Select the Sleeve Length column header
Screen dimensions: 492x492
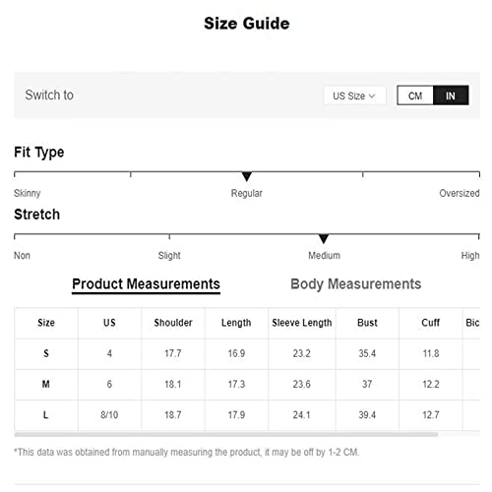tap(302, 323)
